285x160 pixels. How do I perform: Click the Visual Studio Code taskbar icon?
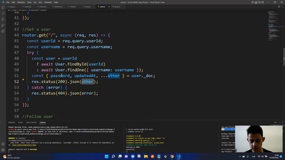pyautogui.click(x=179, y=156)
